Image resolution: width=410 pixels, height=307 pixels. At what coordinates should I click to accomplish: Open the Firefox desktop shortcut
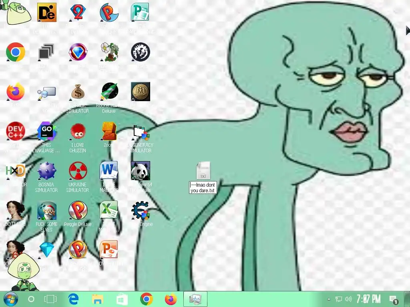pos(16,92)
